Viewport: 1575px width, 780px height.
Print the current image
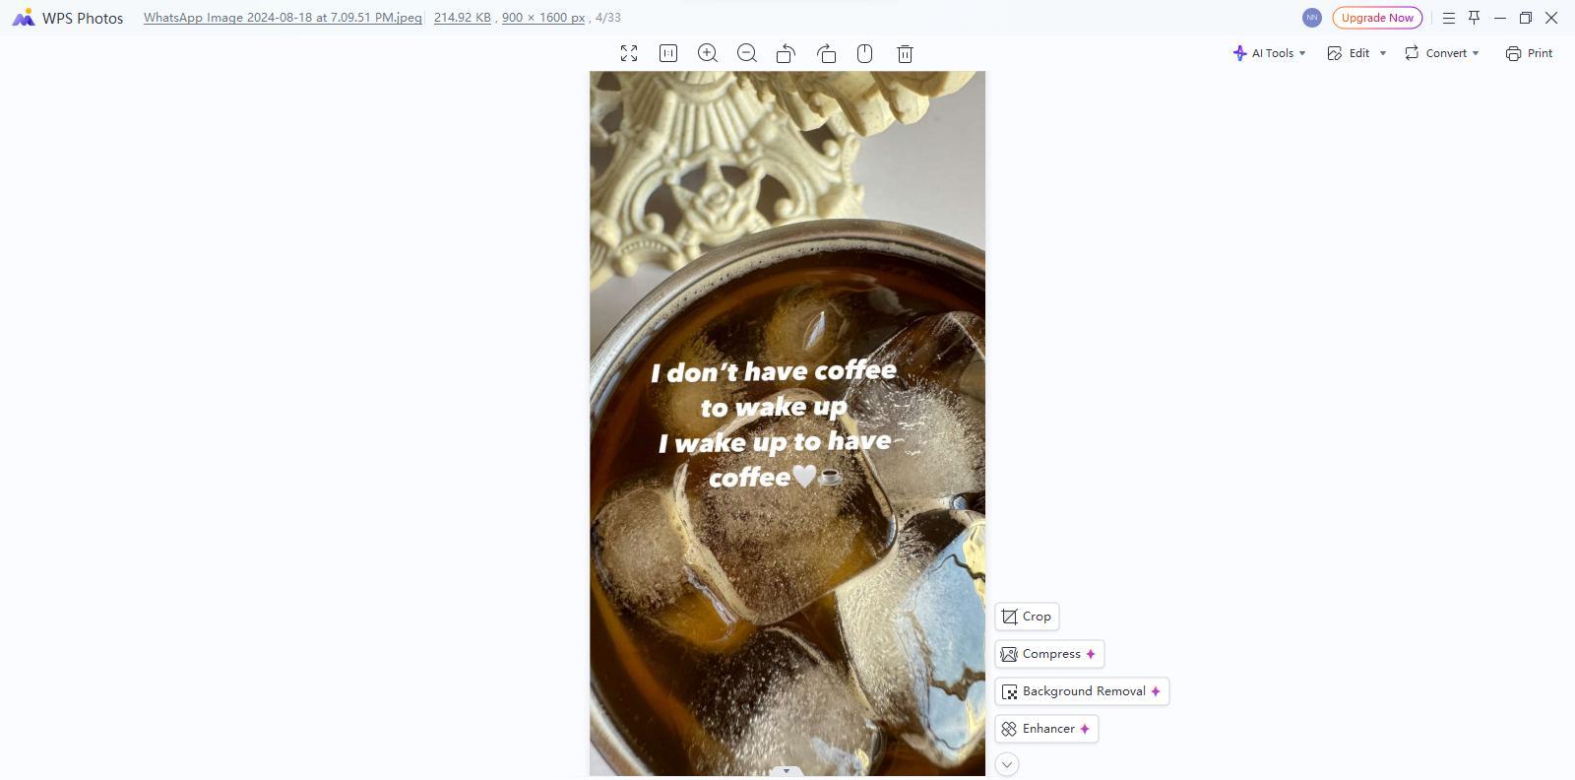1529,53
